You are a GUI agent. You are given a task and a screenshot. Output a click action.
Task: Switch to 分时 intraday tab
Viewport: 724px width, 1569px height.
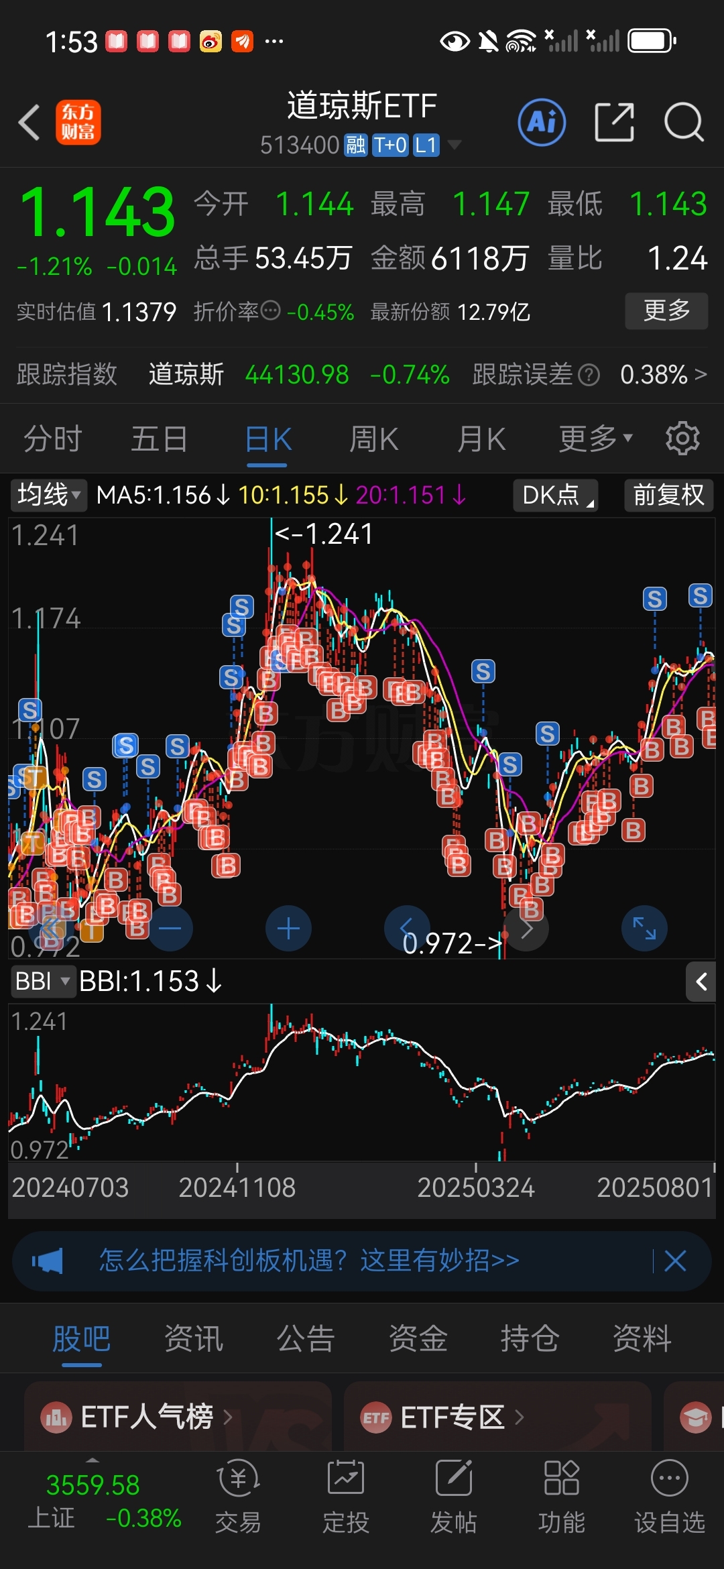click(53, 439)
